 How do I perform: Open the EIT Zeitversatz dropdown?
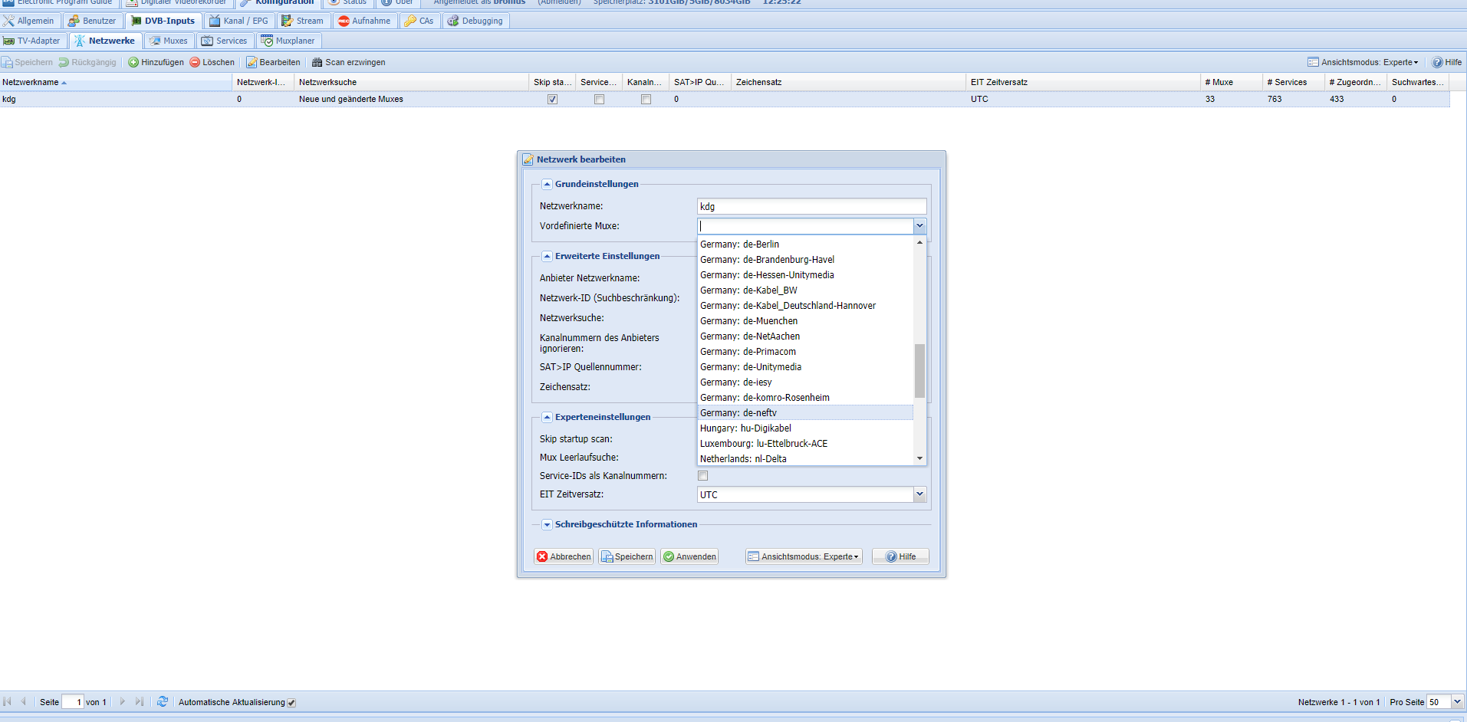[919, 494]
